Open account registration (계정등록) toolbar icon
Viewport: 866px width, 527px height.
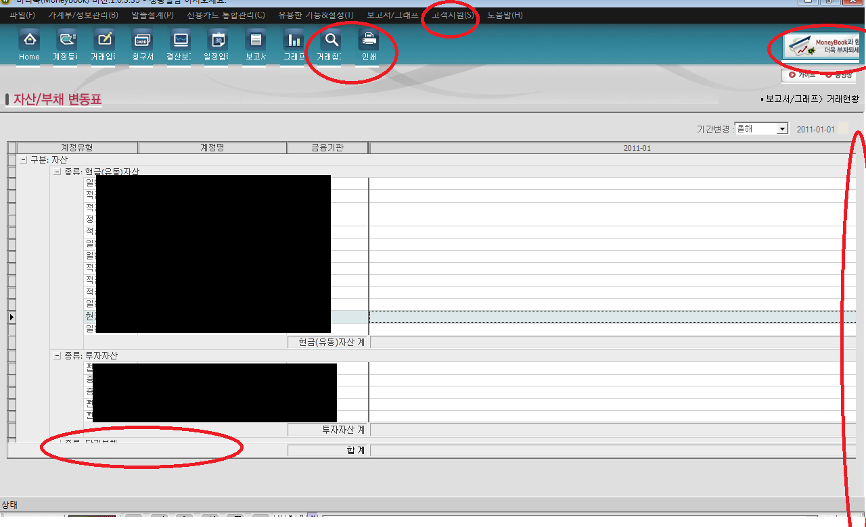pos(66,41)
